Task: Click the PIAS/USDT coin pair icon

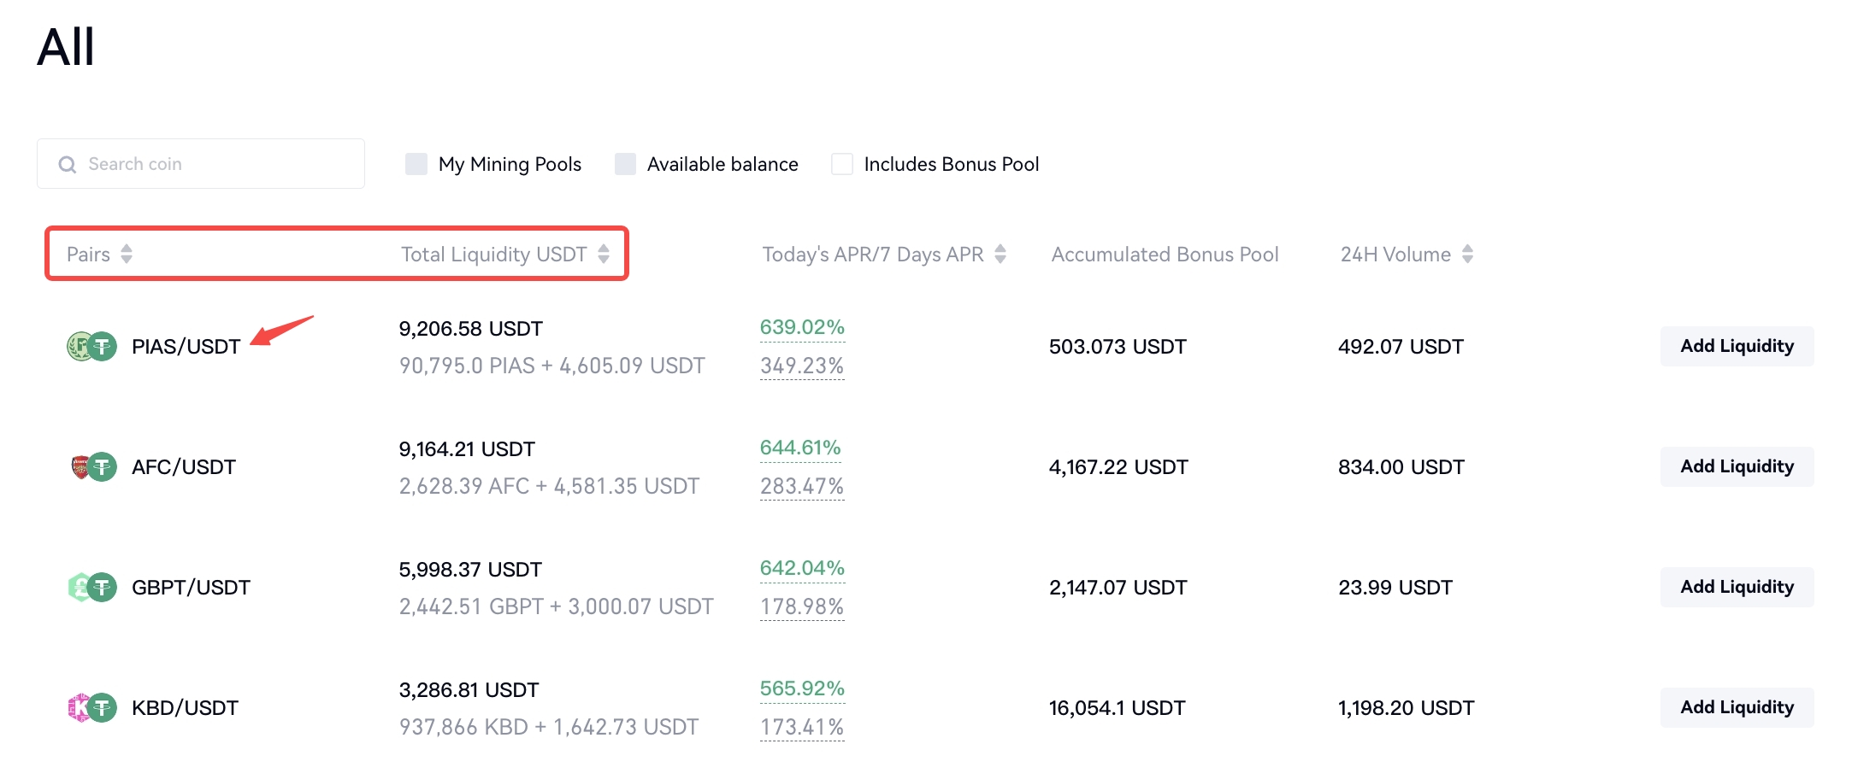Action: [x=91, y=346]
